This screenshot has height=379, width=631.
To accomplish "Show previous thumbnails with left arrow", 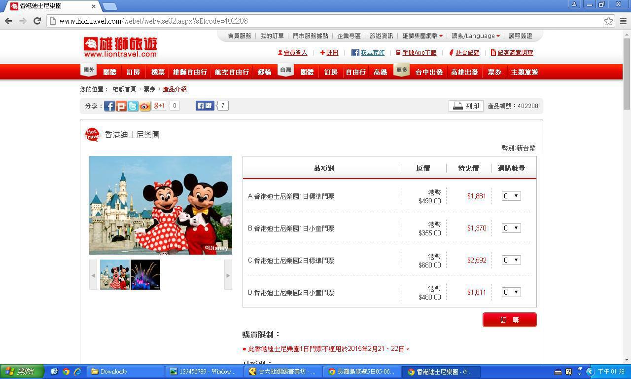I will (x=93, y=275).
